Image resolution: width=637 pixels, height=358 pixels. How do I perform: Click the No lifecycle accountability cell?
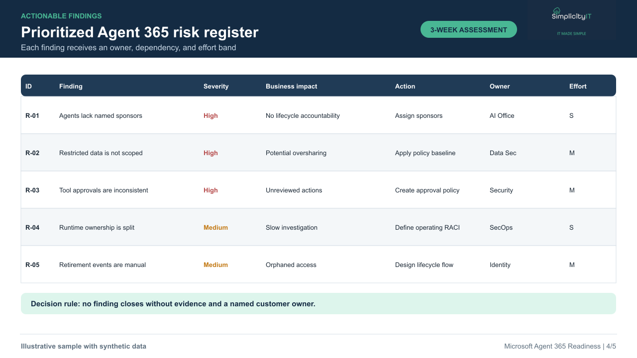click(x=303, y=115)
